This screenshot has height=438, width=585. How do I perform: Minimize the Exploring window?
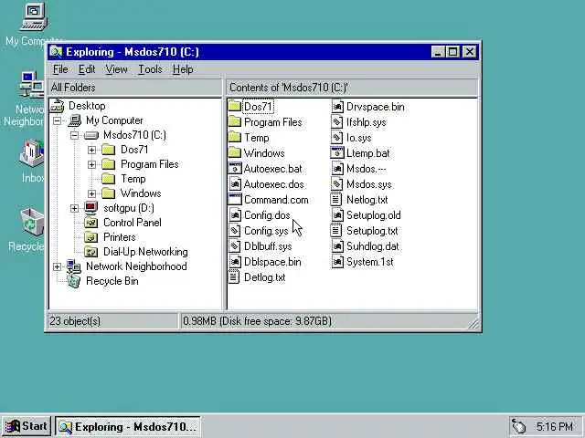[x=439, y=52]
